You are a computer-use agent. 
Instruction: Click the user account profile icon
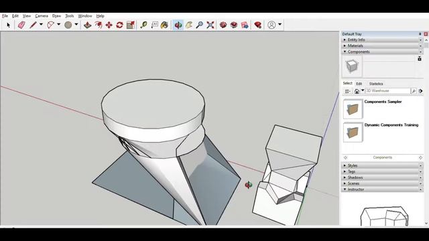coord(271,25)
